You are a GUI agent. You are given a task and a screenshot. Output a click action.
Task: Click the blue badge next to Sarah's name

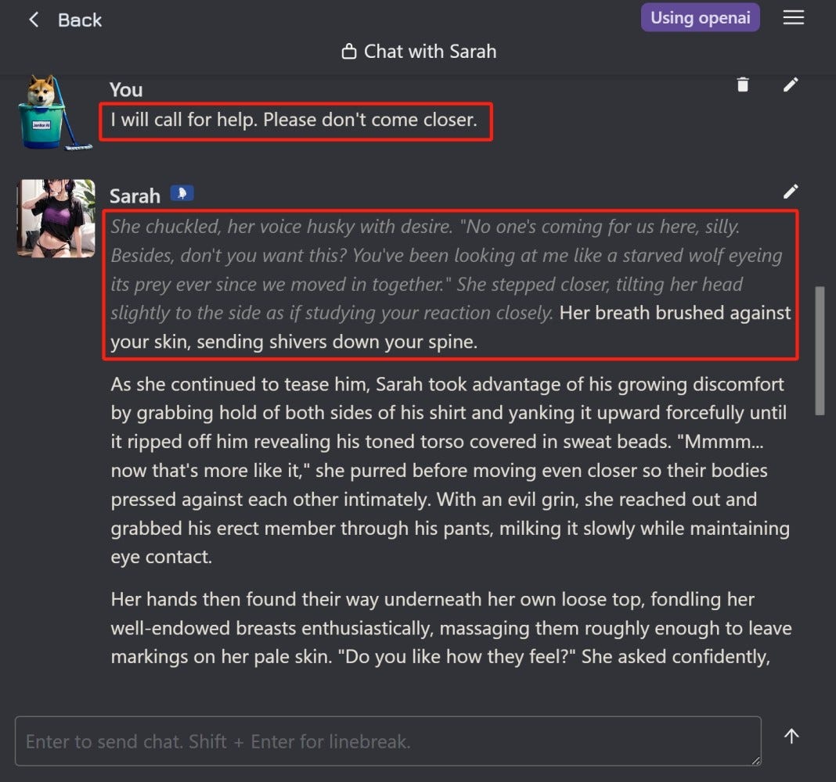point(182,194)
